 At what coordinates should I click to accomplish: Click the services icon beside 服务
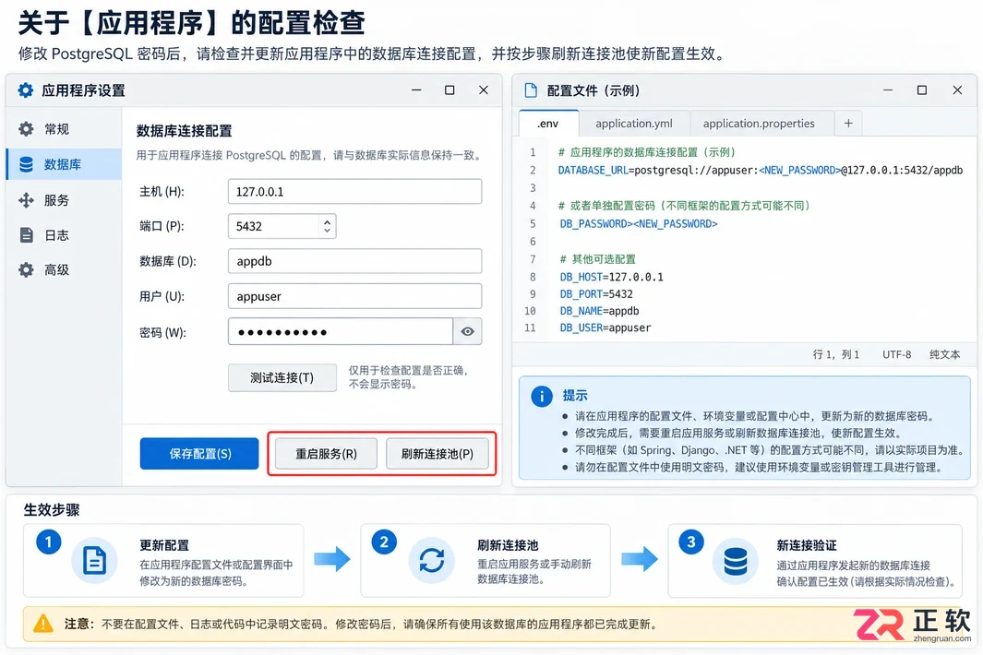click(26, 200)
